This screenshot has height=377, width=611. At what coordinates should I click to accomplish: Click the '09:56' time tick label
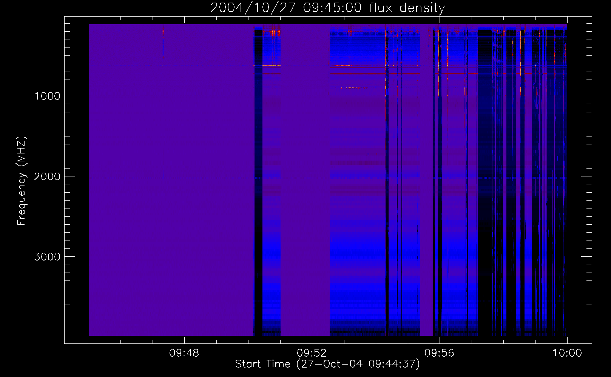pyautogui.click(x=439, y=353)
